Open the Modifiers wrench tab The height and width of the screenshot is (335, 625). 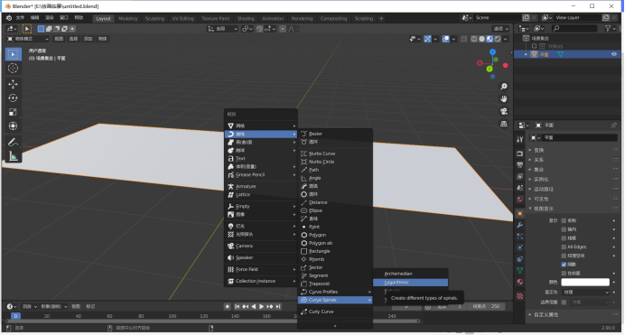click(519, 225)
